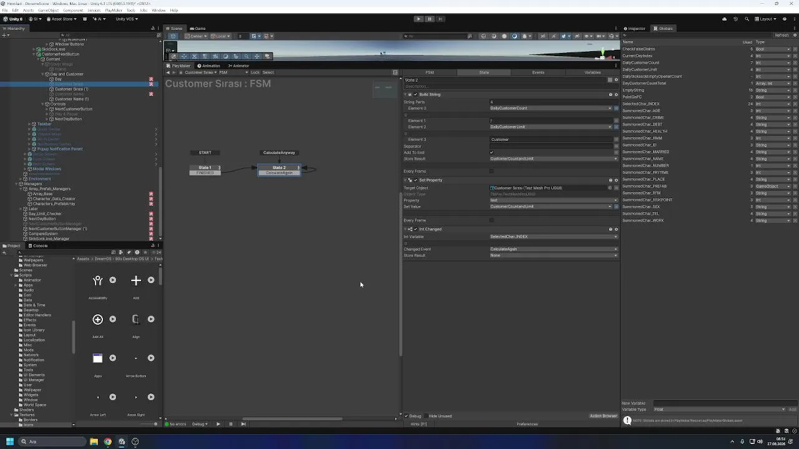Image resolution: width=799 pixels, height=449 pixels.
Task: Select the FSM tab in PlayMaker
Action: 429,72
